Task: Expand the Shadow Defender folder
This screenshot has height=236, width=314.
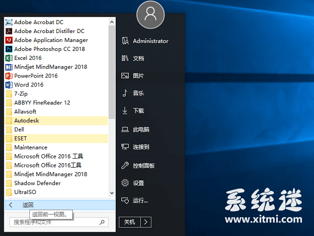Action: click(57, 183)
